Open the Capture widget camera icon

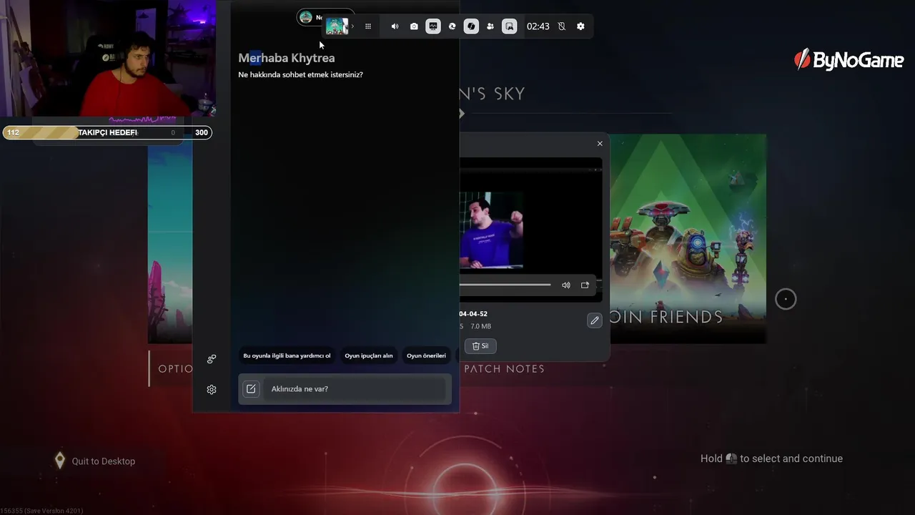(414, 26)
